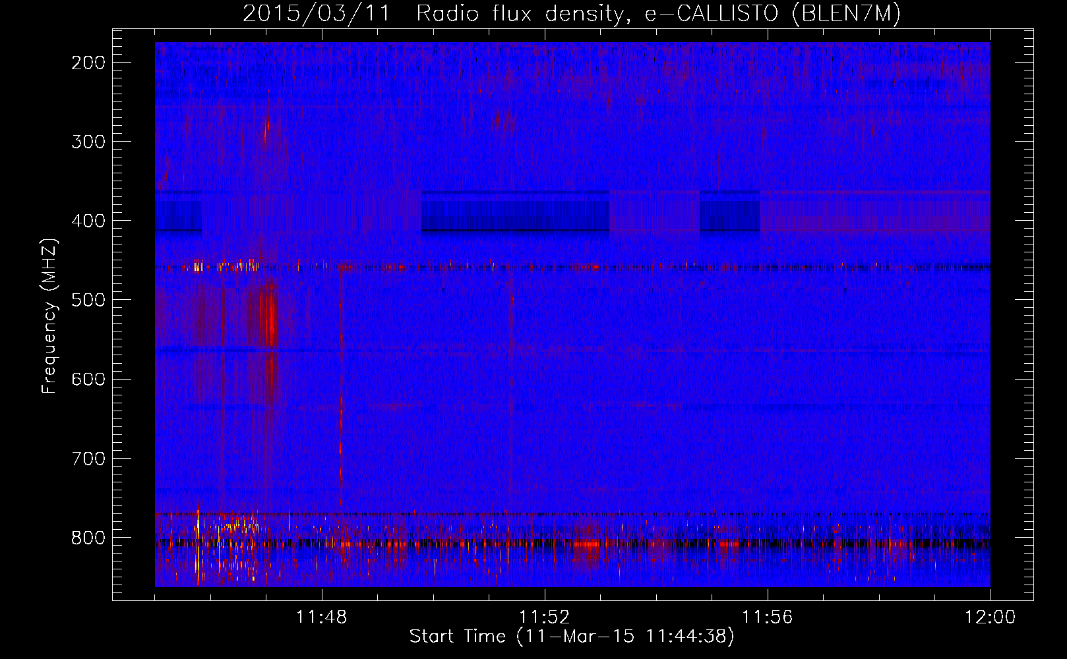
Task: Click the 11:52 time tick label
Action: (545, 617)
